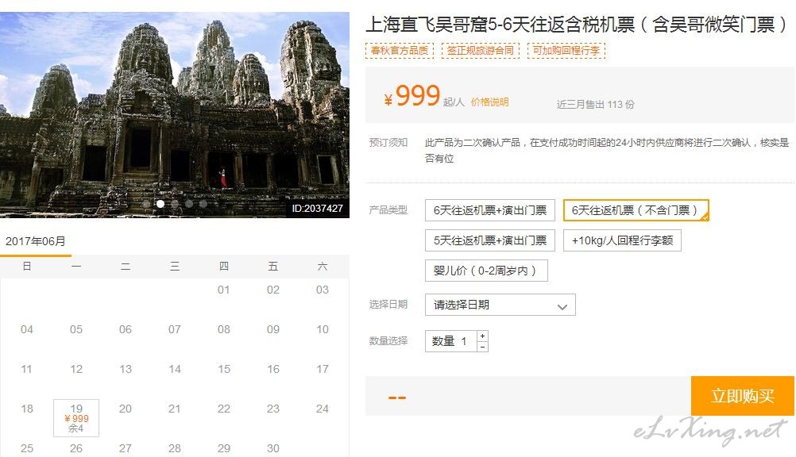Image resolution: width=796 pixels, height=457 pixels.
Task: Click calendar date 12
Action: point(76,369)
